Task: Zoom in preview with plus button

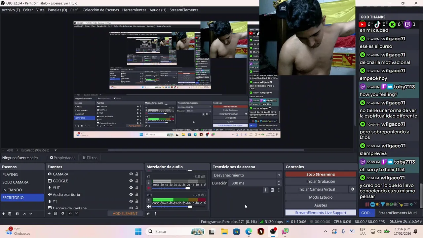Action: click(18, 150)
